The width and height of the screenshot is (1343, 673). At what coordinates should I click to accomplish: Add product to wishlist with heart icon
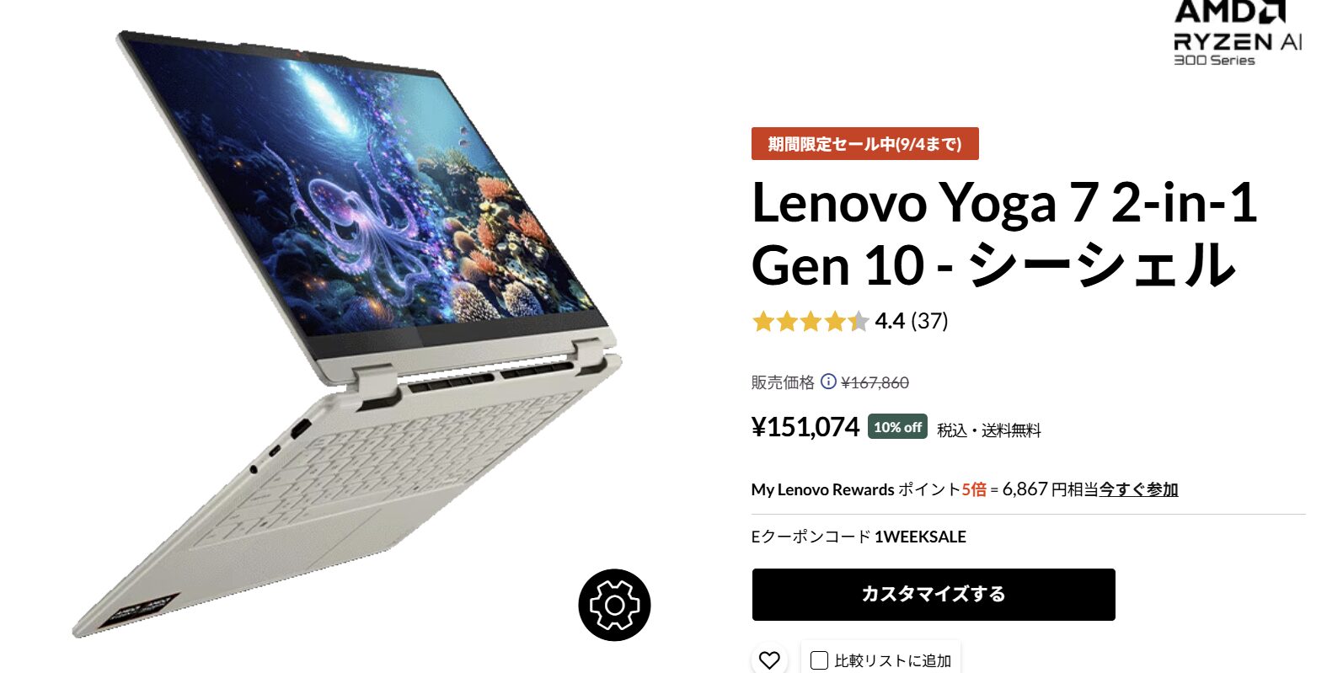tap(769, 660)
